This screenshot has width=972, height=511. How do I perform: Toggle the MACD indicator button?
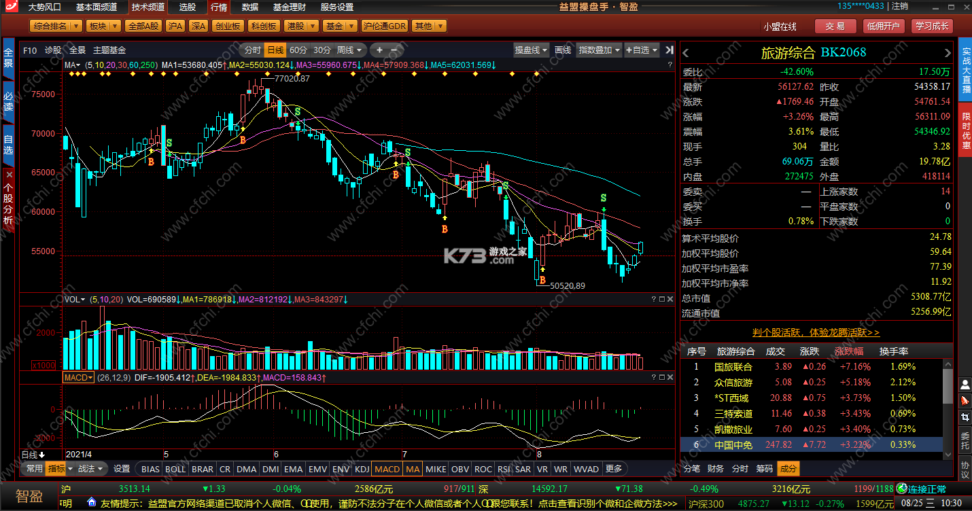pos(387,469)
